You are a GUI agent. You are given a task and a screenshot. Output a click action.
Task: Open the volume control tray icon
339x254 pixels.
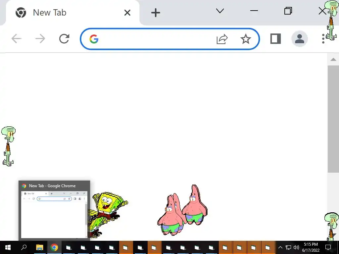(x=296, y=247)
